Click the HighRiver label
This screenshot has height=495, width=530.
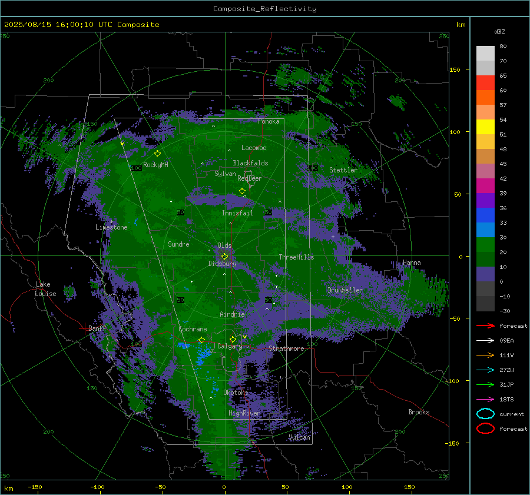pos(244,413)
